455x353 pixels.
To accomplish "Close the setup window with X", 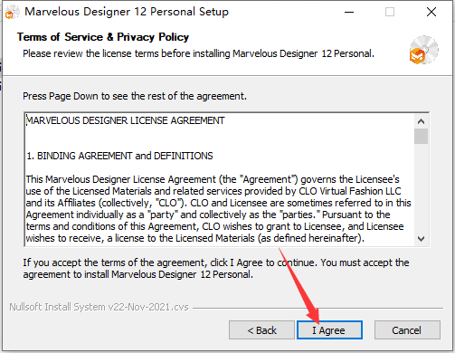I will coord(431,12).
